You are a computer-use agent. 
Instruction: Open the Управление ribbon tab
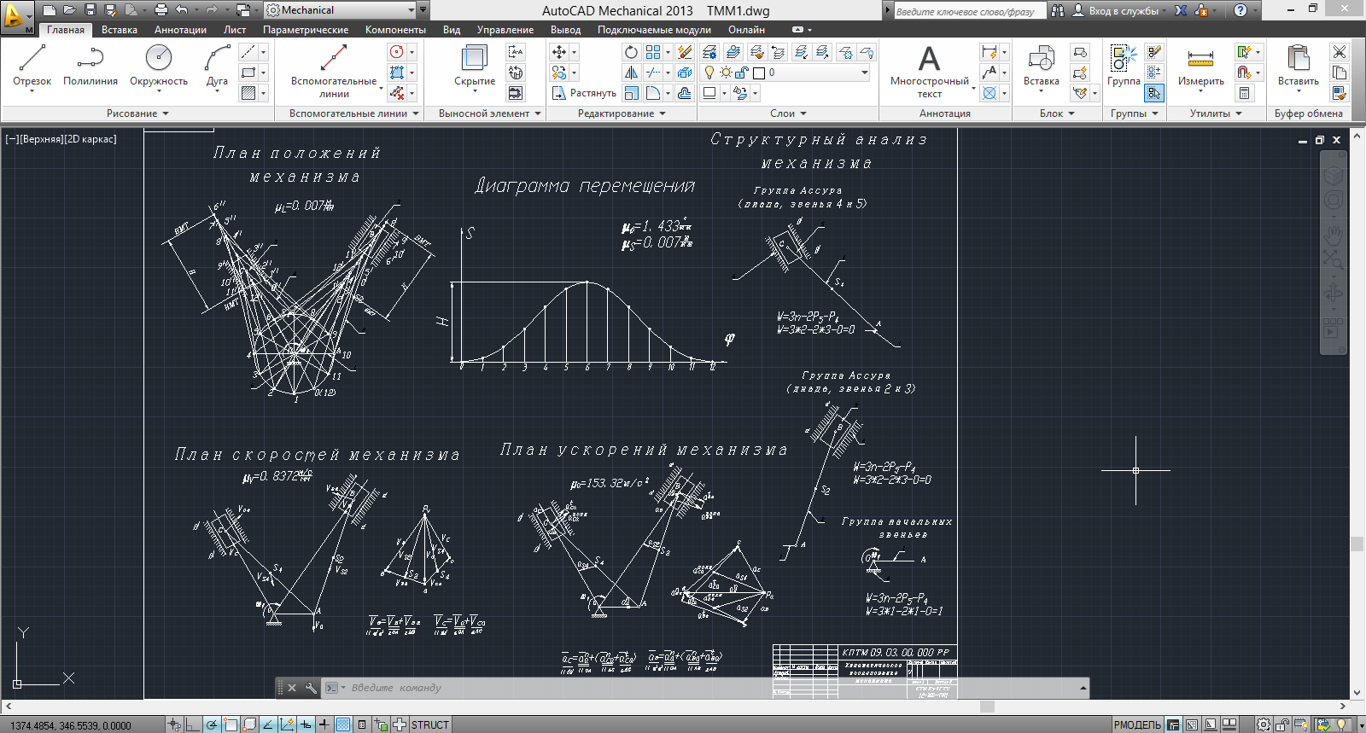[x=505, y=30]
